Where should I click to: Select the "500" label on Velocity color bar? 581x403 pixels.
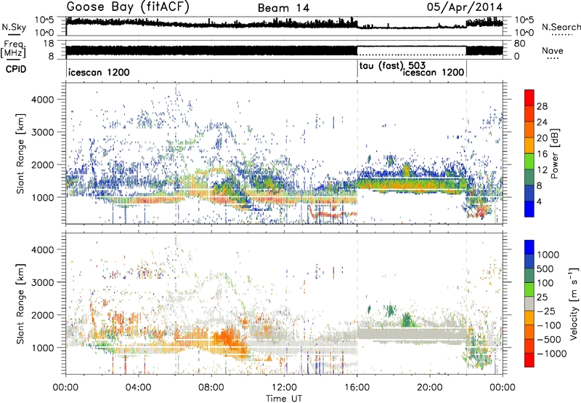(545, 268)
